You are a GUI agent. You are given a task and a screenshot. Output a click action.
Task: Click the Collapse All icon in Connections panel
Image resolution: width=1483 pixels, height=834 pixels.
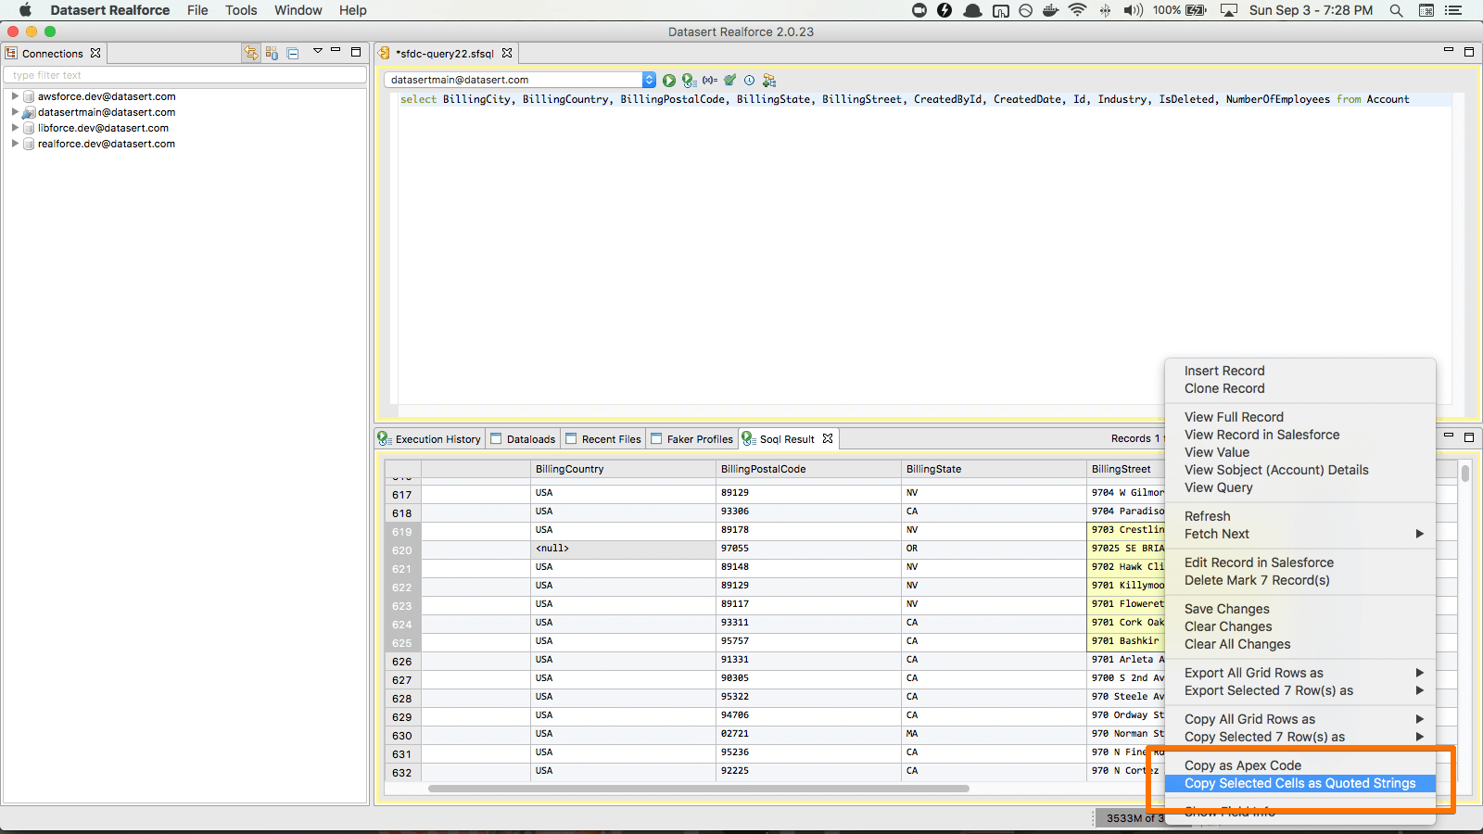click(x=293, y=54)
